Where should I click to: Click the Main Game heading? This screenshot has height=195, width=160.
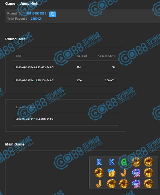(15, 144)
